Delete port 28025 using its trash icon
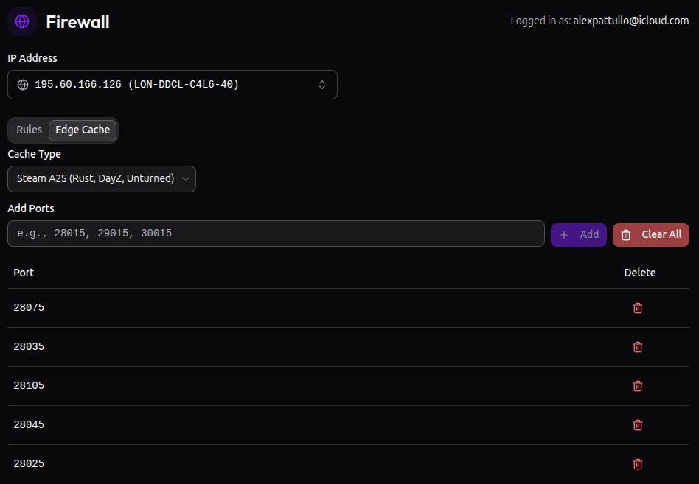Image resolution: width=699 pixels, height=484 pixels. tap(638, 464)
